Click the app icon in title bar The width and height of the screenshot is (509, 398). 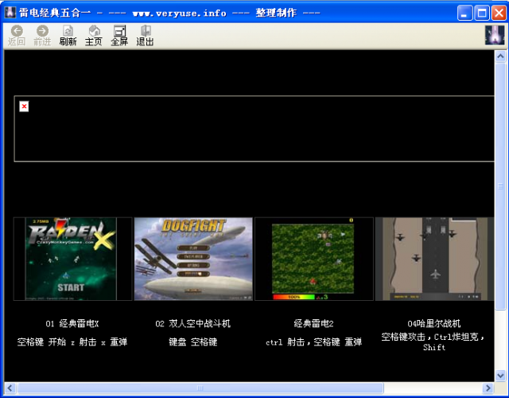(10, 13)
